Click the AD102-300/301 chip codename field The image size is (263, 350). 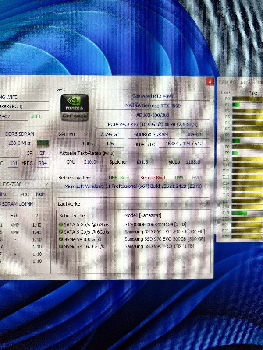[x=153, y=115]
